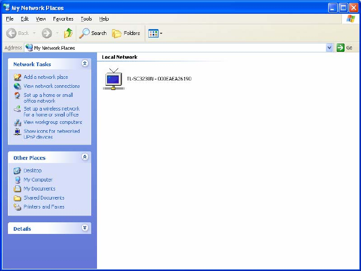Select the TL-SC3230N network device icon

click(114, 79)
